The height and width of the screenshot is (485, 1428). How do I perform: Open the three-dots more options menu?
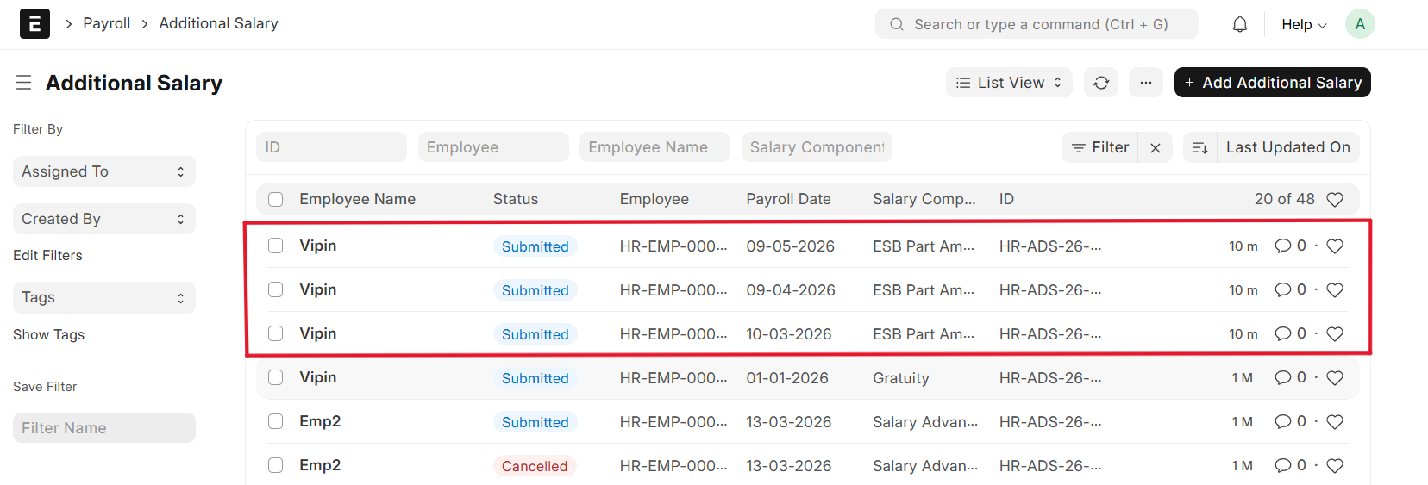[1145, 83]
